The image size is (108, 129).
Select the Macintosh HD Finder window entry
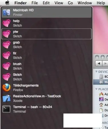pyautogui.click(x=47, y=12)
